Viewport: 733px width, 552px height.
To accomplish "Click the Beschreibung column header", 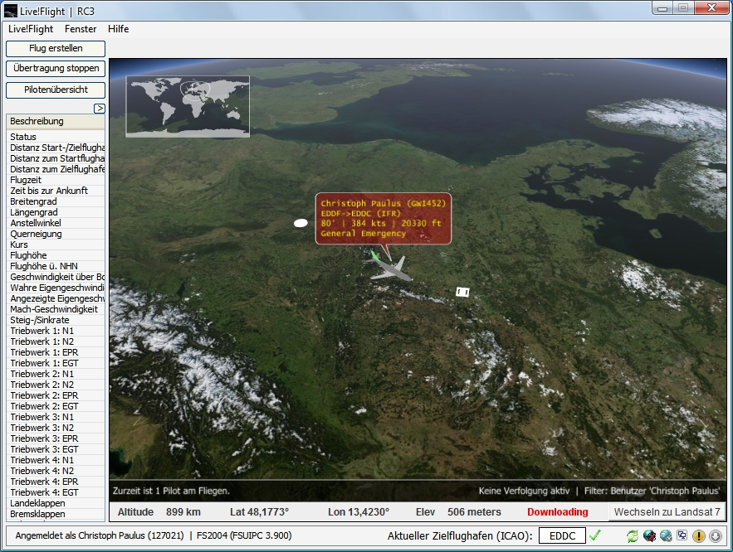I will tap(56, 121).
